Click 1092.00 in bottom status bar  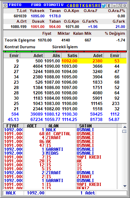click(x=36, y=193)
